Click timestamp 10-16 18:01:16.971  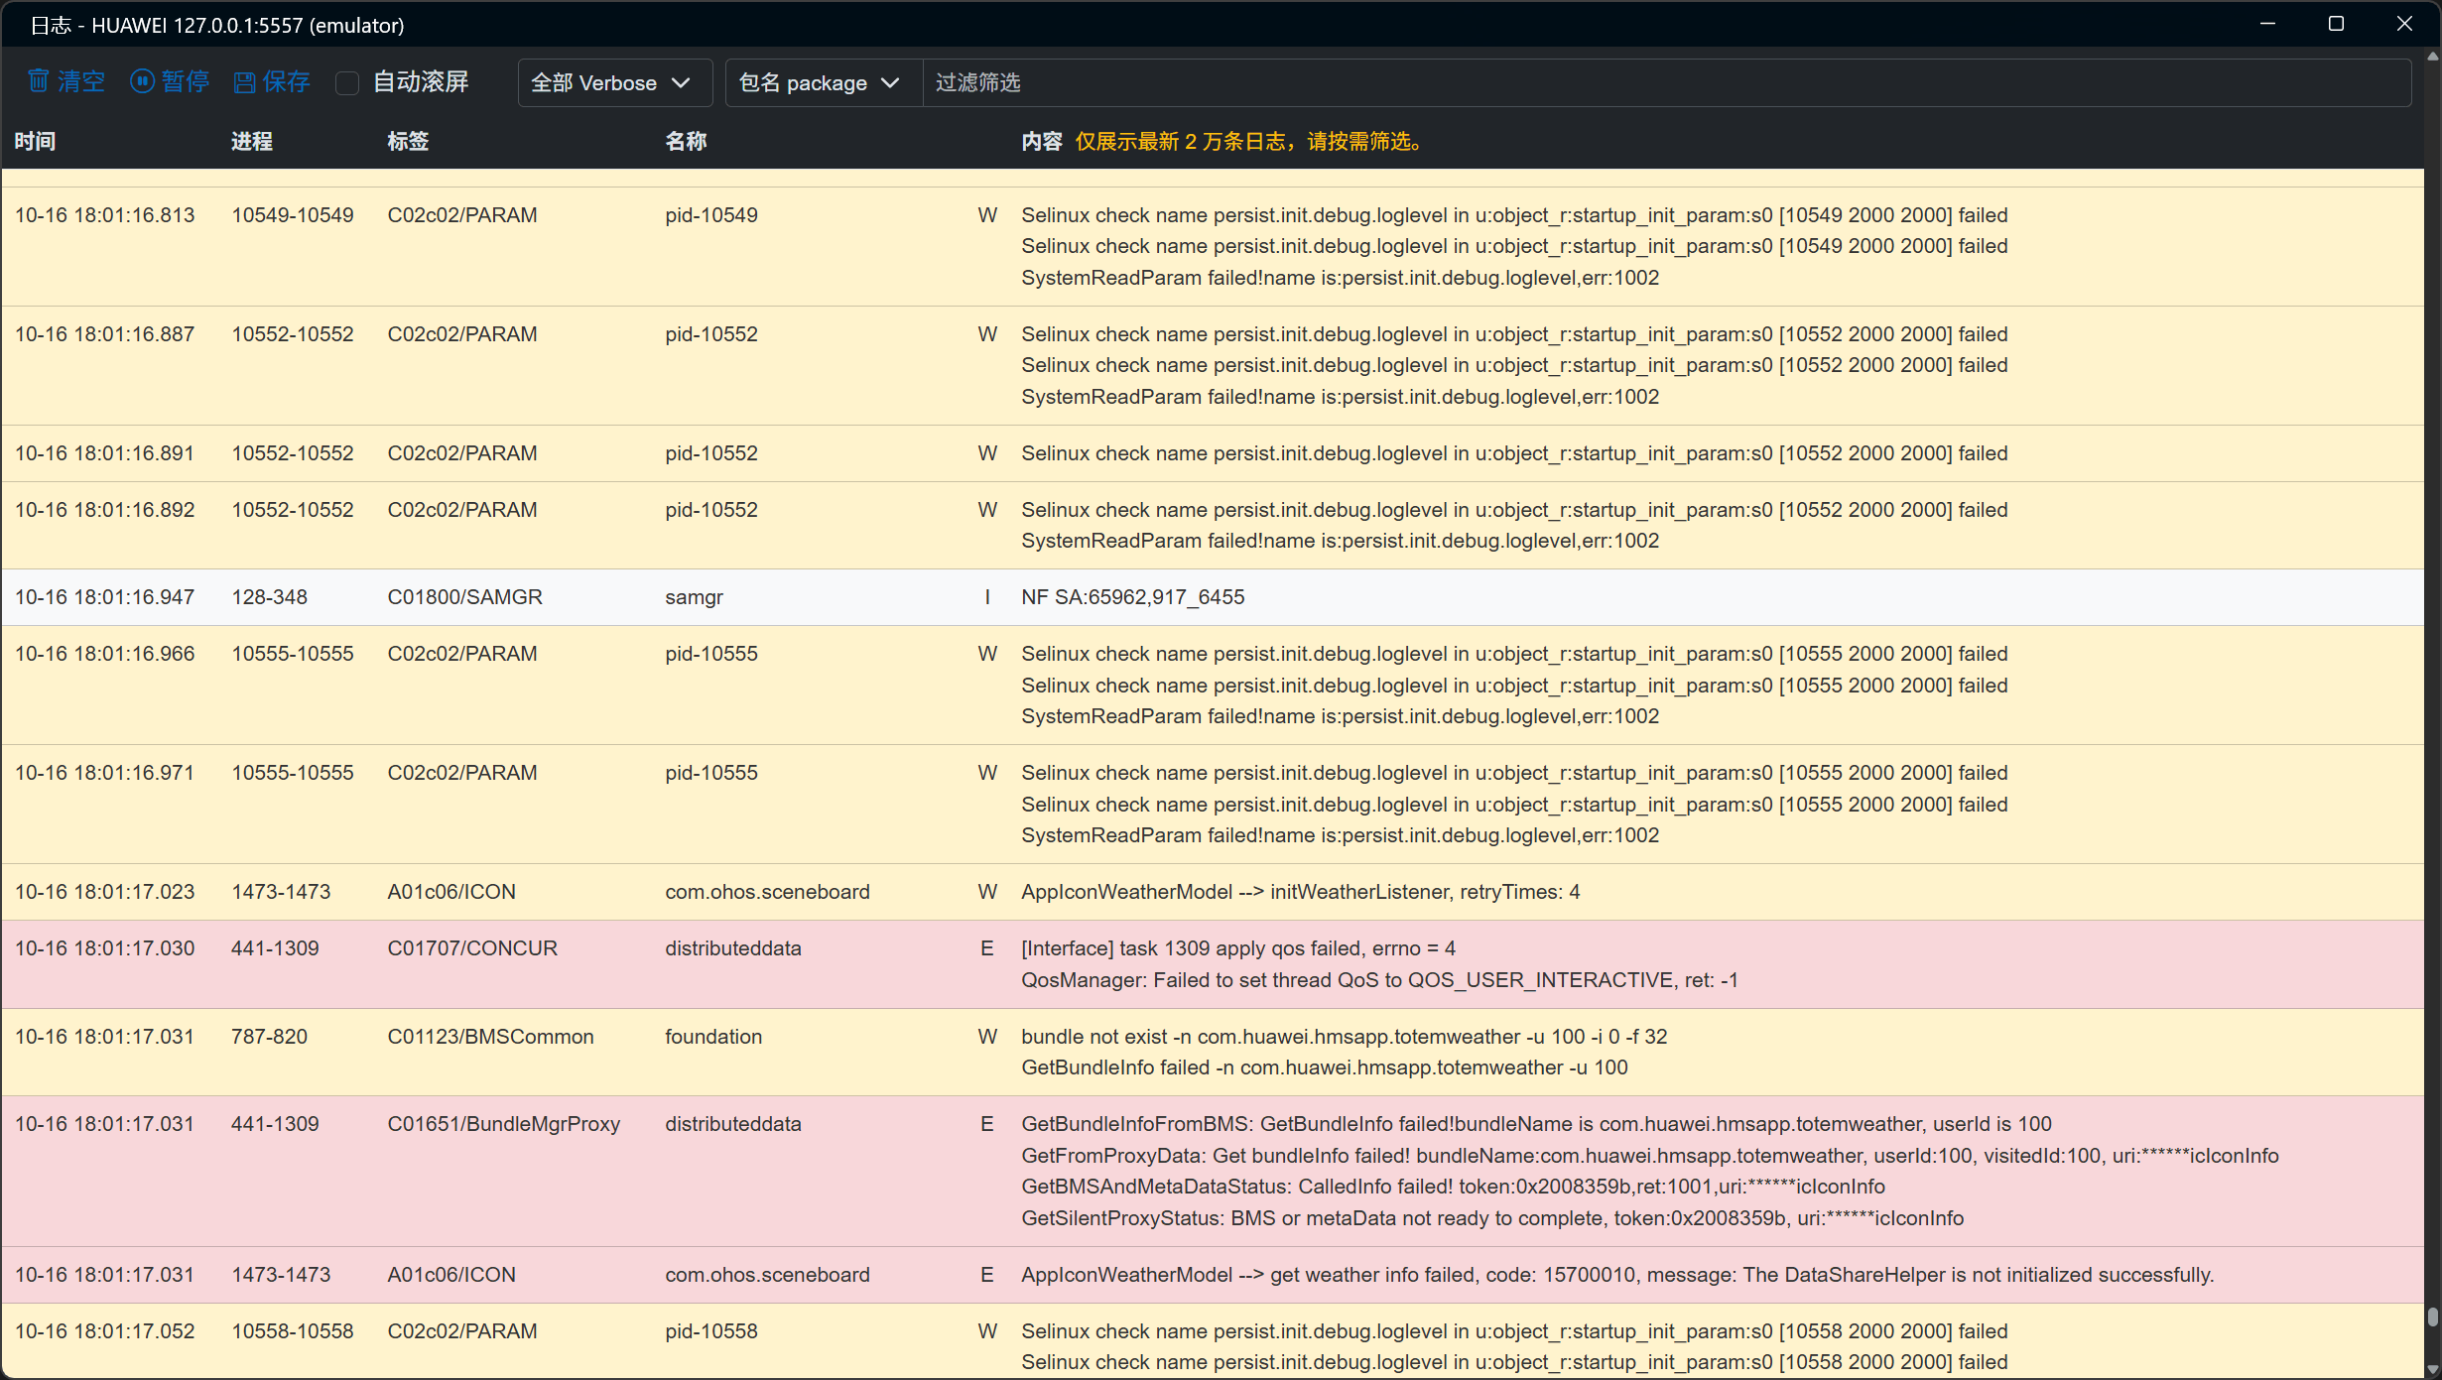tap(104, 773)
